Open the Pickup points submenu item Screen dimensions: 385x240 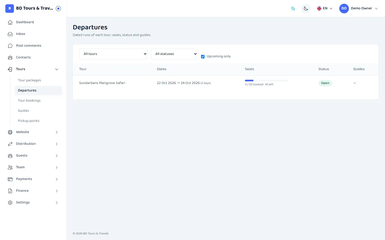(38, 121)
